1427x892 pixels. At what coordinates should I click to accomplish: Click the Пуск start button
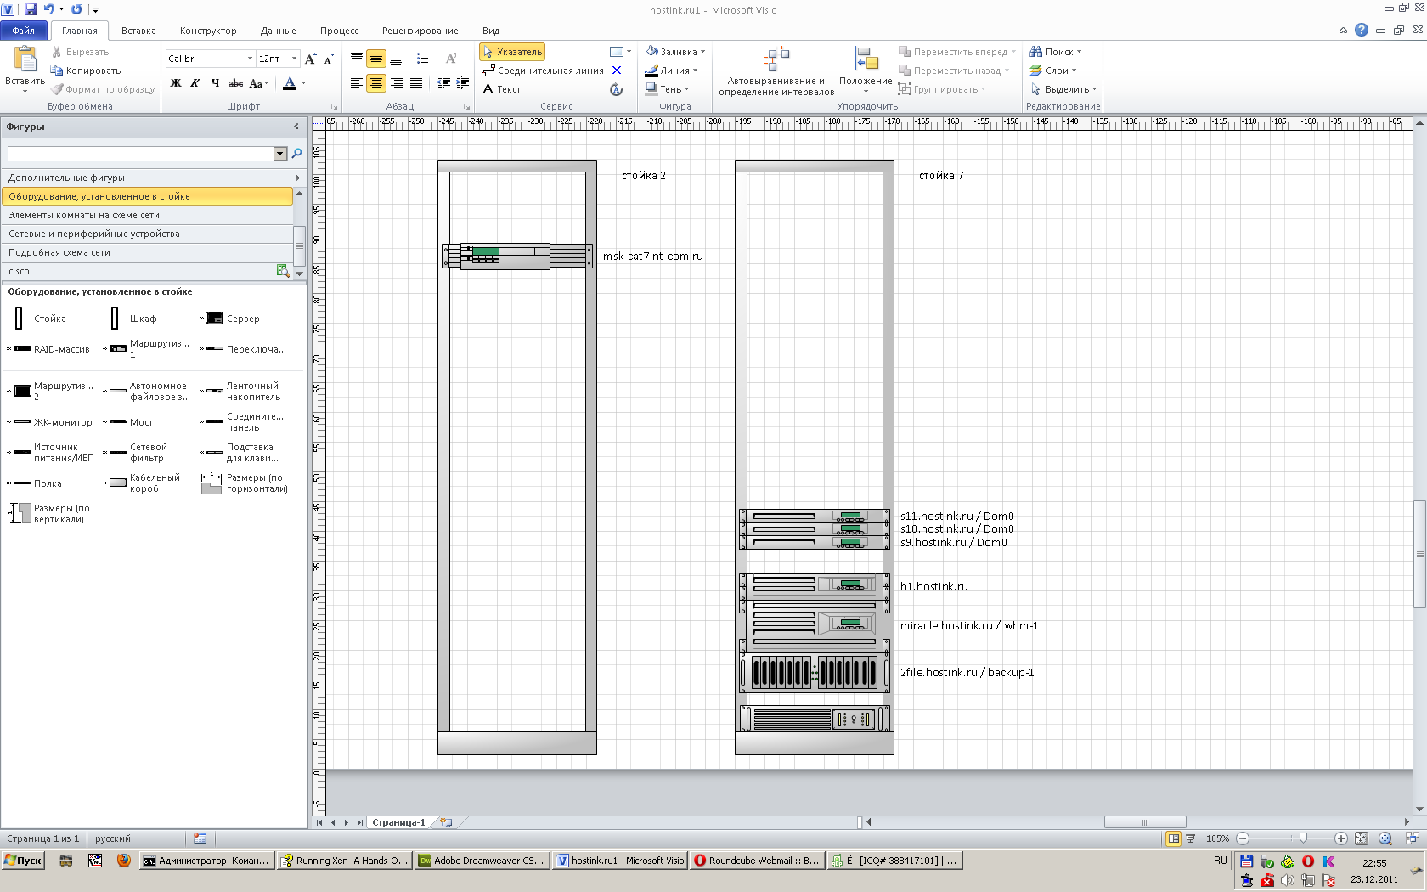[23, 861]
